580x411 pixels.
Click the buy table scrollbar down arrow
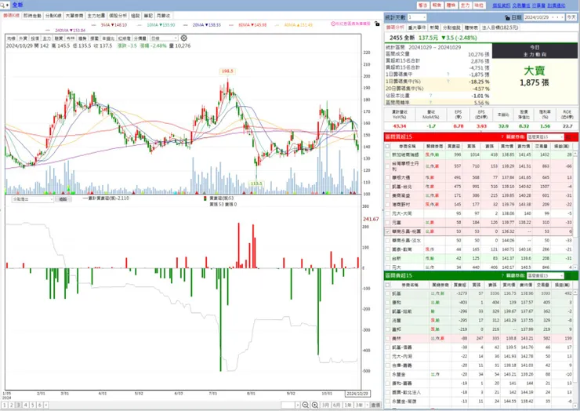[x=575, y=267]
